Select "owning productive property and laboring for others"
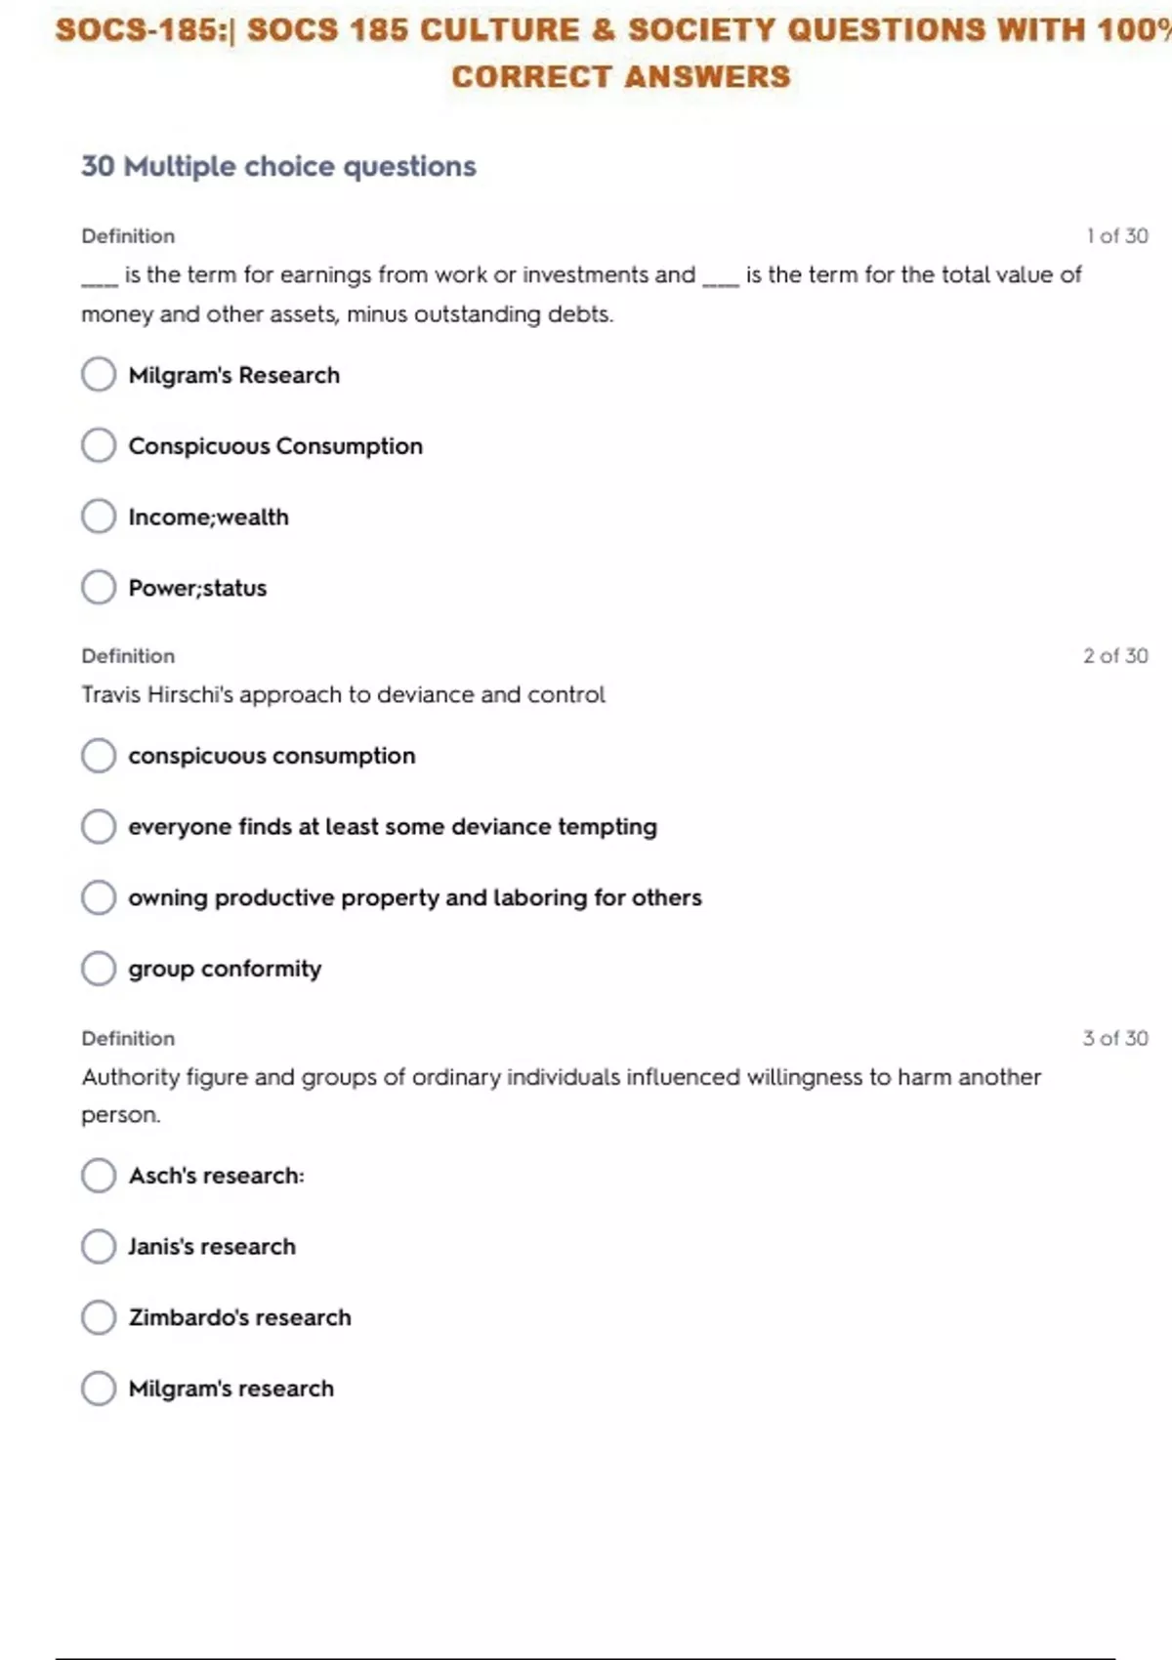This screenshot has width=1172, height=1660. pos(99,897)
